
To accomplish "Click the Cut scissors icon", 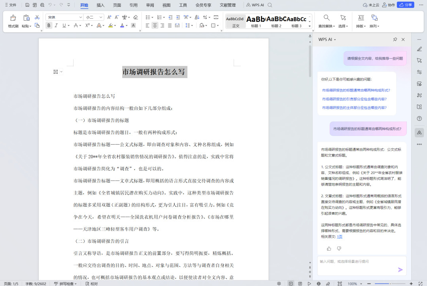I will (x=37, y=17).
